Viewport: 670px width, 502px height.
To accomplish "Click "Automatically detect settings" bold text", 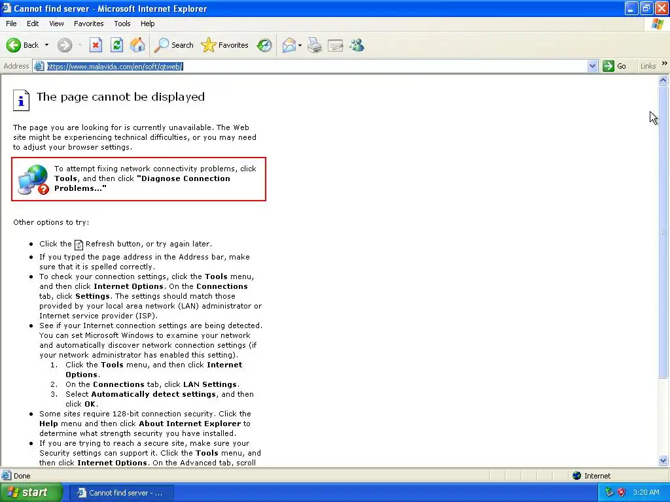I will (153, 394).
